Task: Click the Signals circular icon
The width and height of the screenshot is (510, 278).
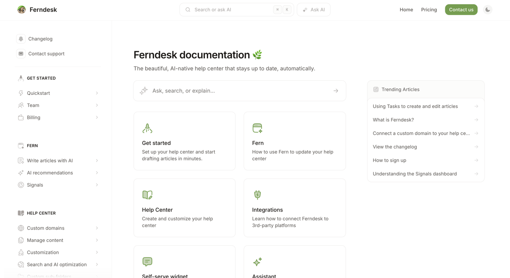Action: (x=21, y=185)
